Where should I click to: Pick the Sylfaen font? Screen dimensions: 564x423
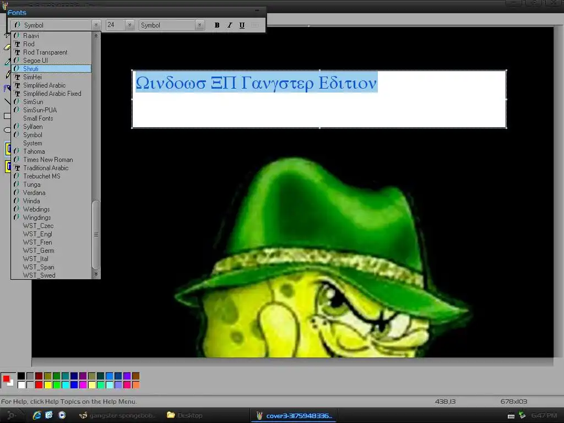[x=51, y=127]
